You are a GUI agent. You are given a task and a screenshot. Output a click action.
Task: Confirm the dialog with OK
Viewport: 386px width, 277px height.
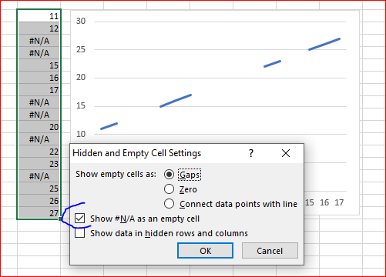click(x=206, y=251)
